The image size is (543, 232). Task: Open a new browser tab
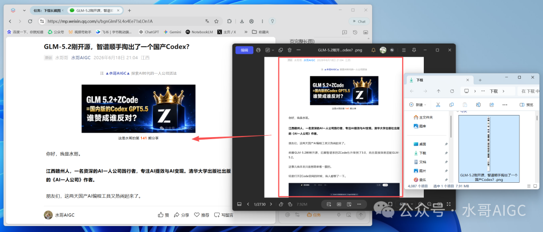pos(130,11)
